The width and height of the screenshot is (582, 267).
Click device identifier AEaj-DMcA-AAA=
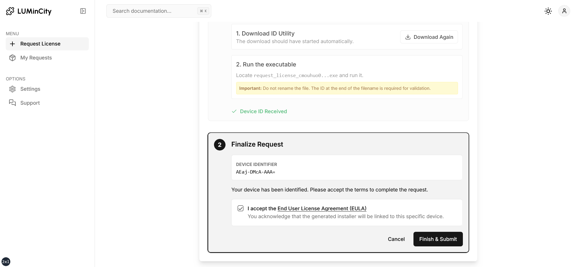tap(256, 172)
